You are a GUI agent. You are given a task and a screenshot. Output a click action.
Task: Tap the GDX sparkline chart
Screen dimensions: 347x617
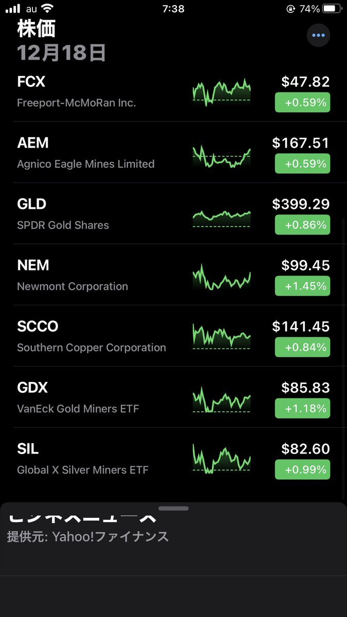point(222,400)
